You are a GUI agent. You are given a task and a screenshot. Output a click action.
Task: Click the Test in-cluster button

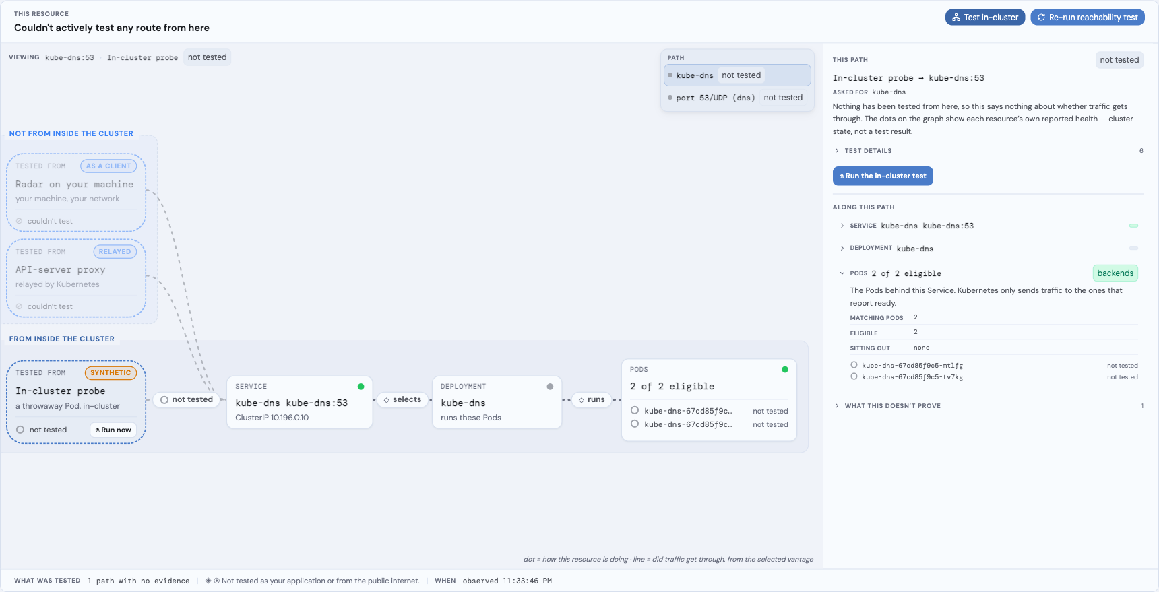pyautogui.click(x=984, y=18)
